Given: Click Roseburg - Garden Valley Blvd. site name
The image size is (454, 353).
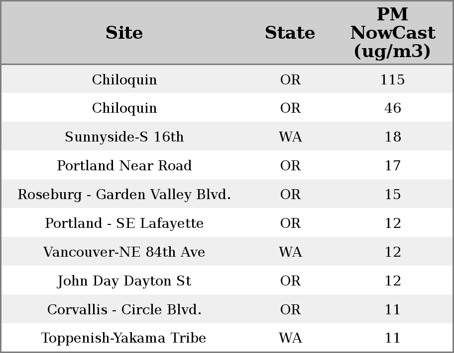Looking at the screenshot, I should [124, 195].
